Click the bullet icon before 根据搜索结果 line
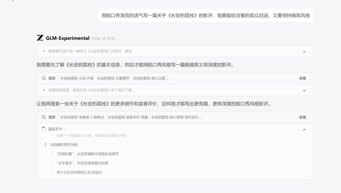The width and height of the screenshot is (341, 193). coord(43,90)
